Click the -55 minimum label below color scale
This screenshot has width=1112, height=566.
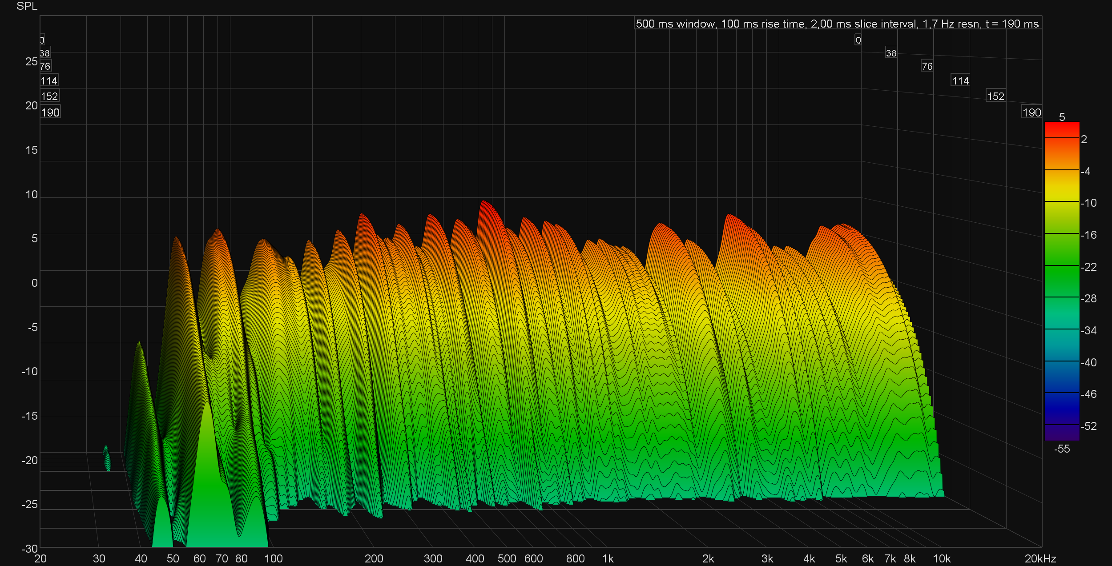pyautogui.click(x=1062, y=449)
